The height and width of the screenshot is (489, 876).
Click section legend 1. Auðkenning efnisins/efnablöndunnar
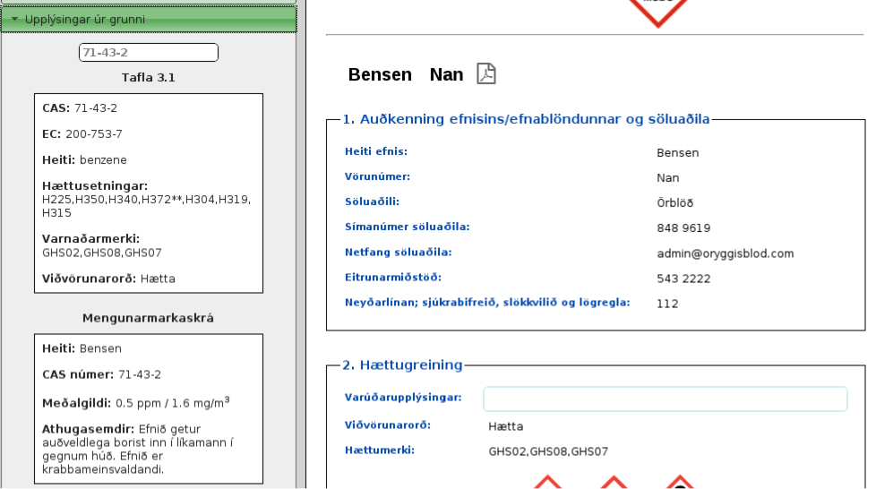tap(526, 119)
